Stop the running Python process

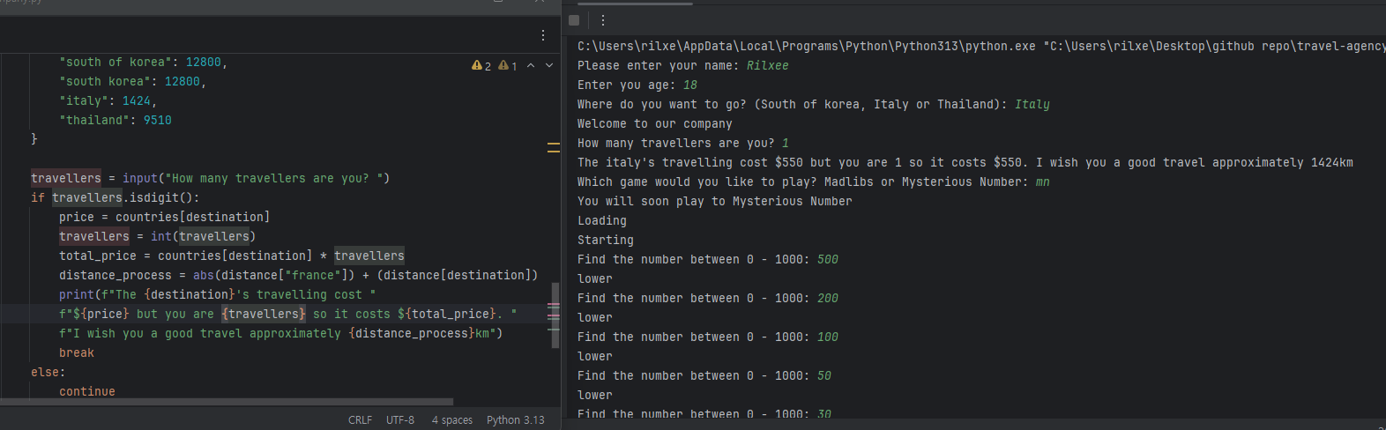574,20
